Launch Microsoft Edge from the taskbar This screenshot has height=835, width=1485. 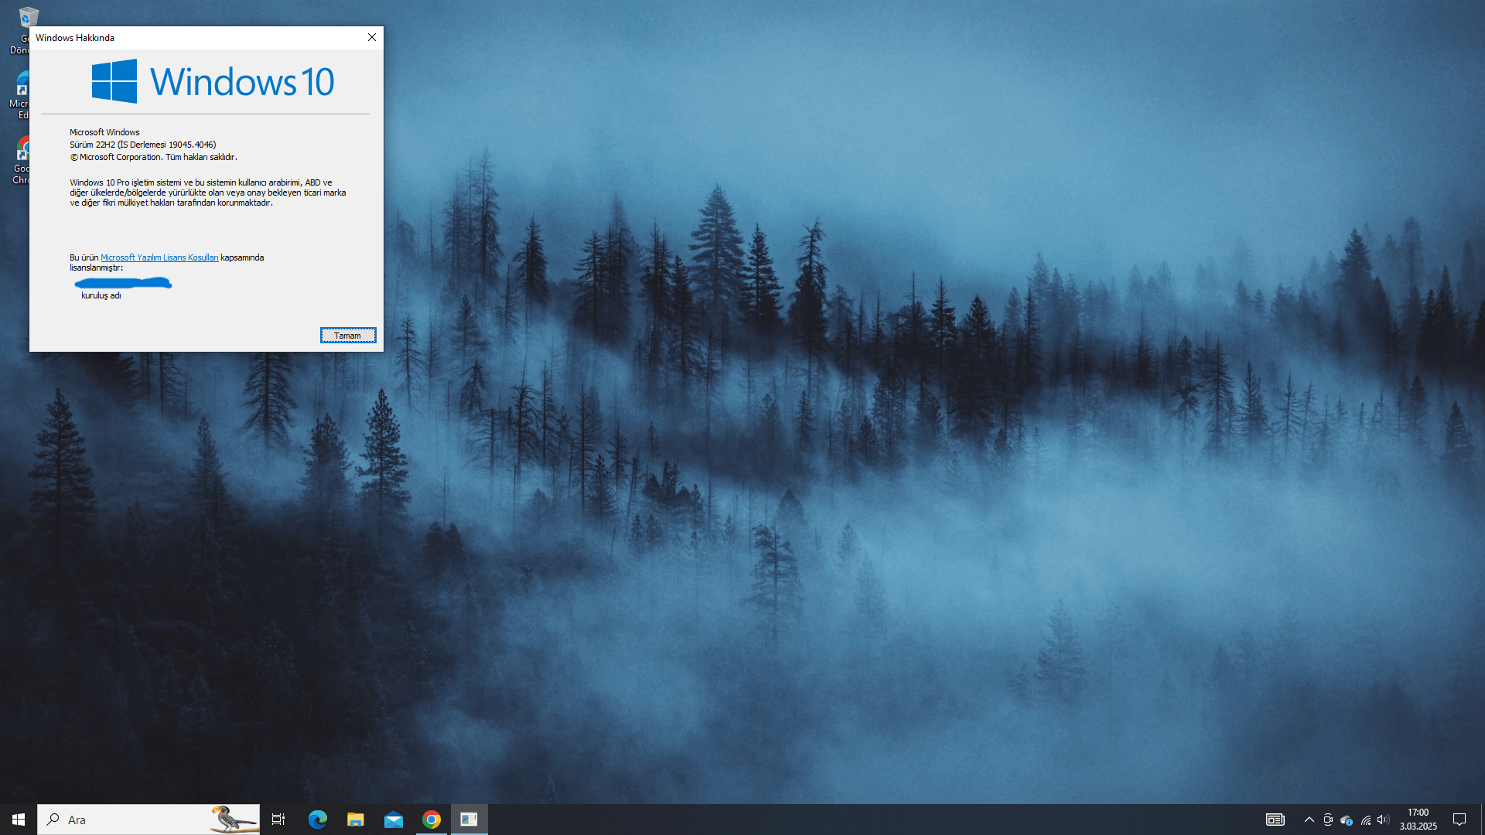[x=317, y=820]
